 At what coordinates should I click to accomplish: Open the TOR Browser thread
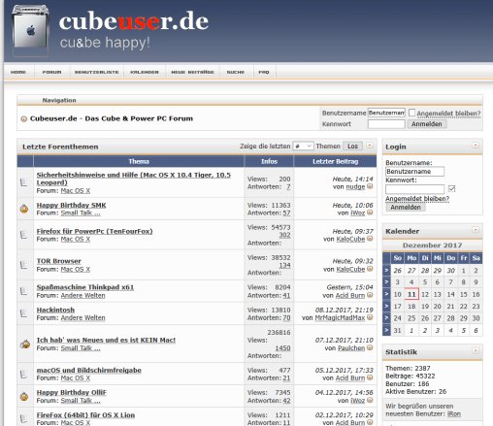point(59,261)
